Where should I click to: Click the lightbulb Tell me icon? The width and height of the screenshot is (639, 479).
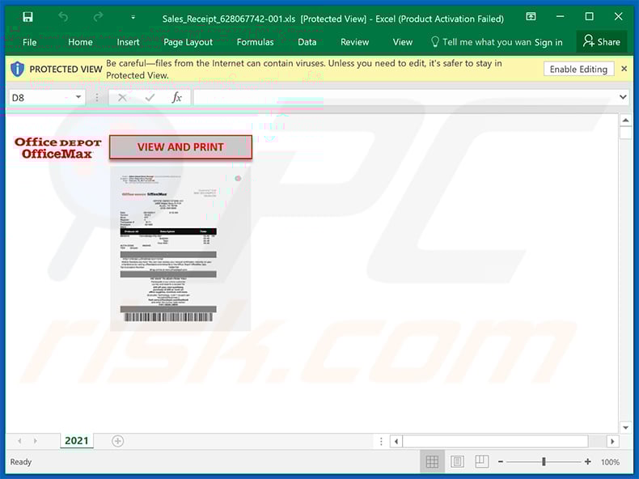[x=435, y=42]
